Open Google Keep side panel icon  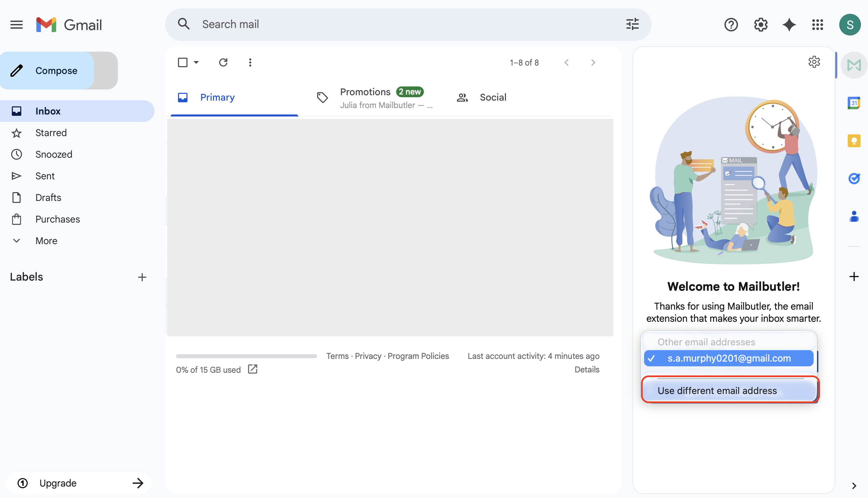853,140
